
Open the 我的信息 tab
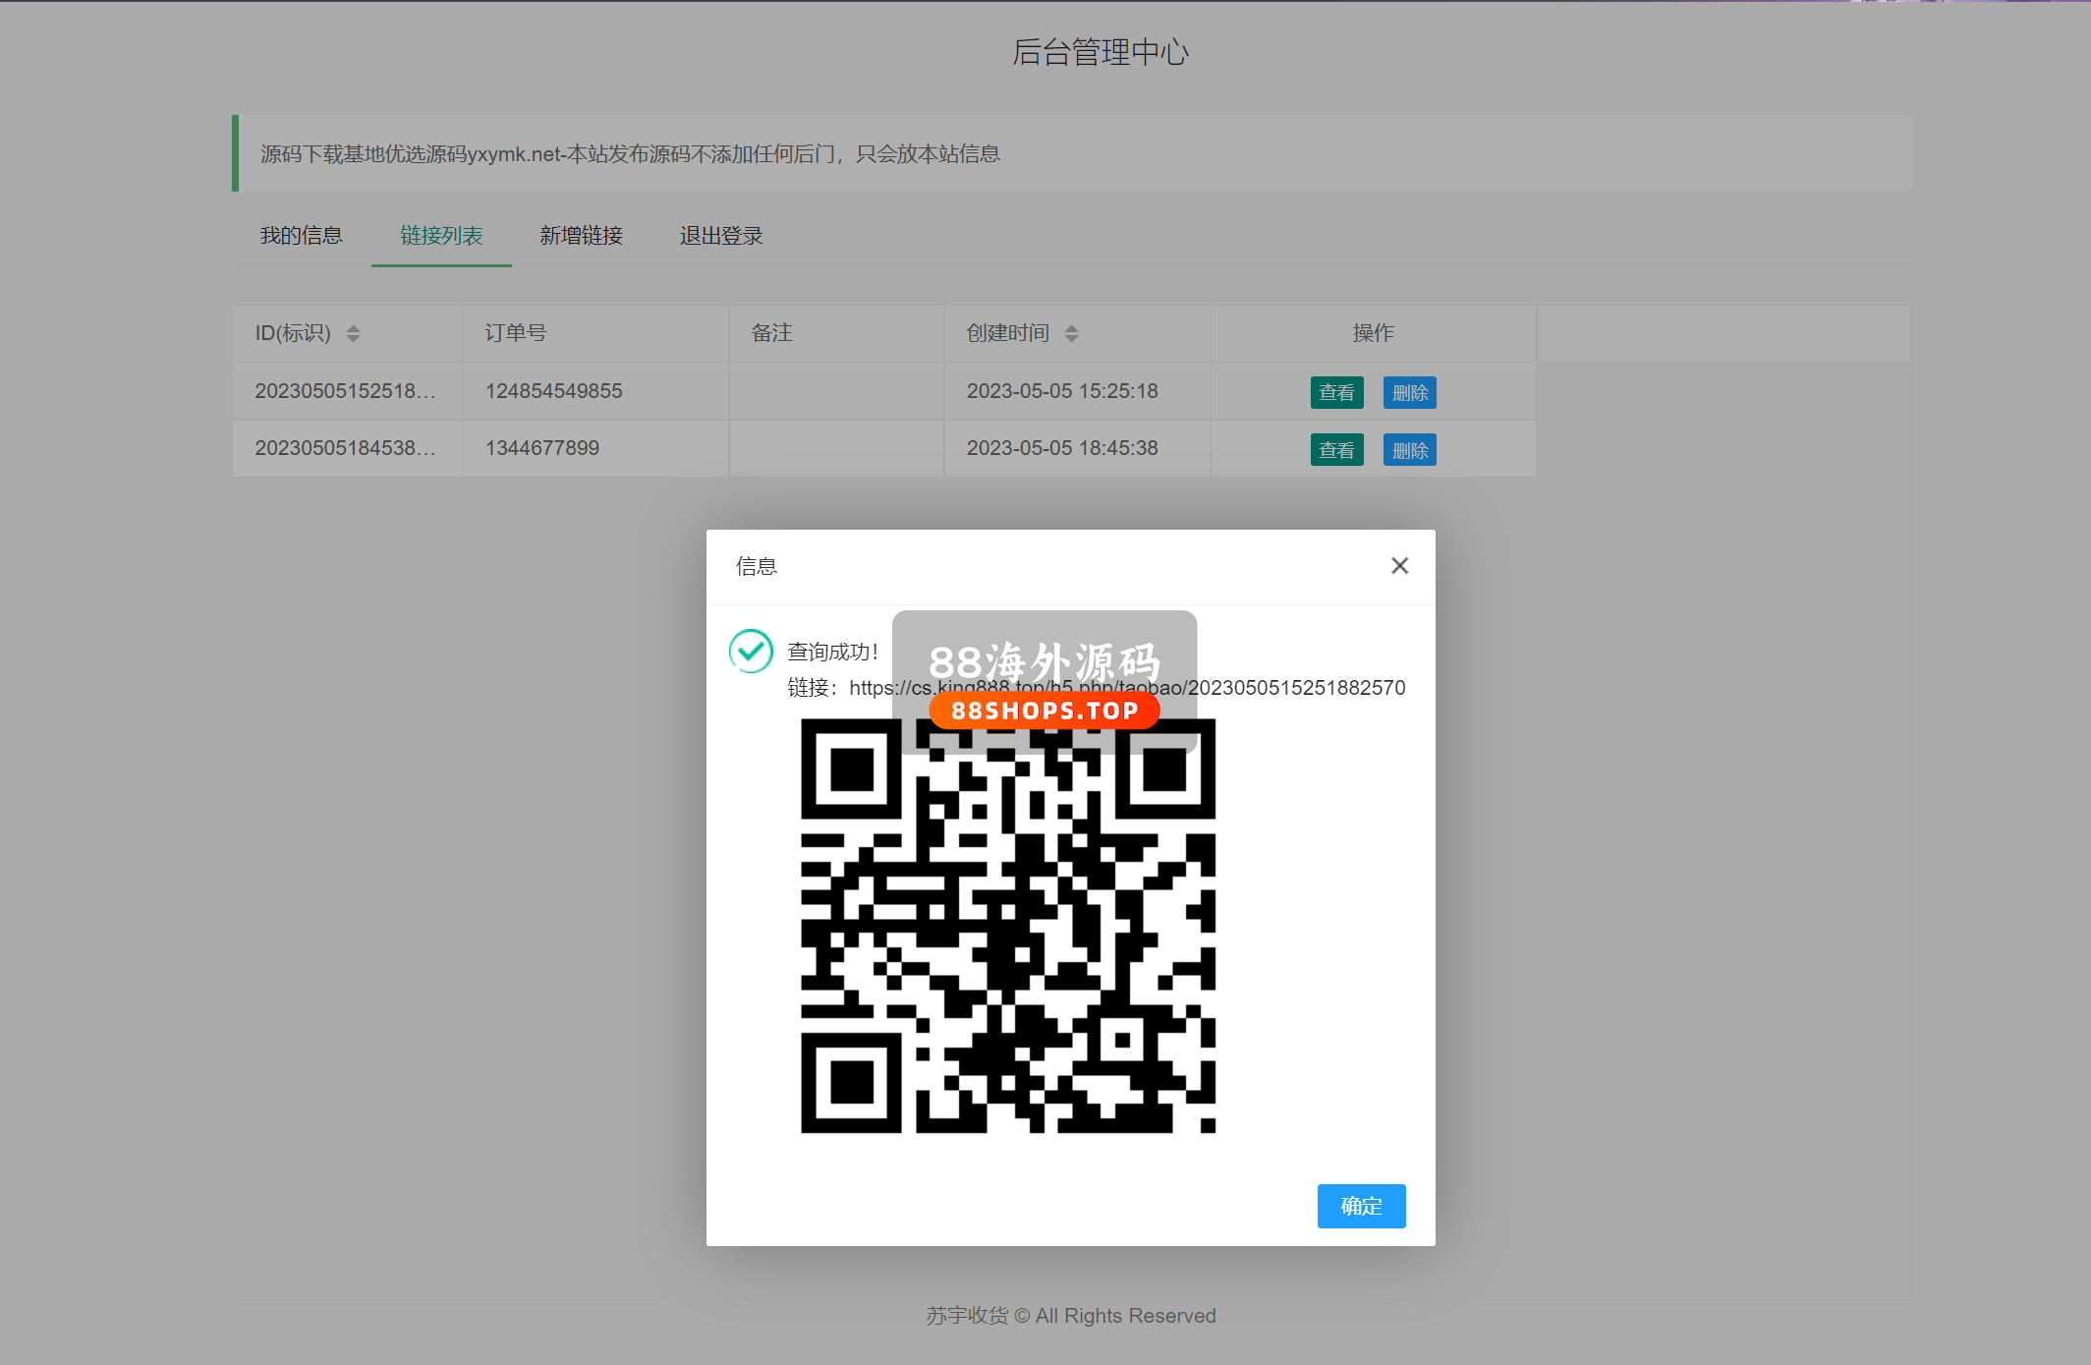point(301,236)
